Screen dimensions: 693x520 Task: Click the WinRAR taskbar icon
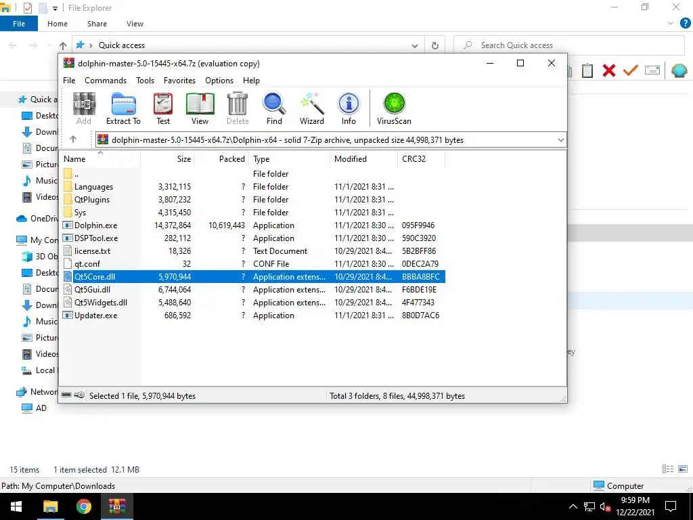tap(116, 506)
